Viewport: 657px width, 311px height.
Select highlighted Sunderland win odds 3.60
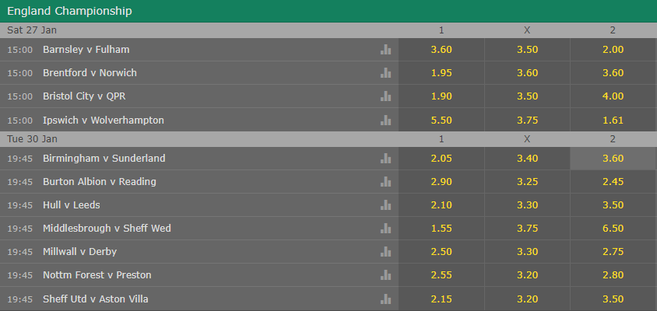(613, 158)
